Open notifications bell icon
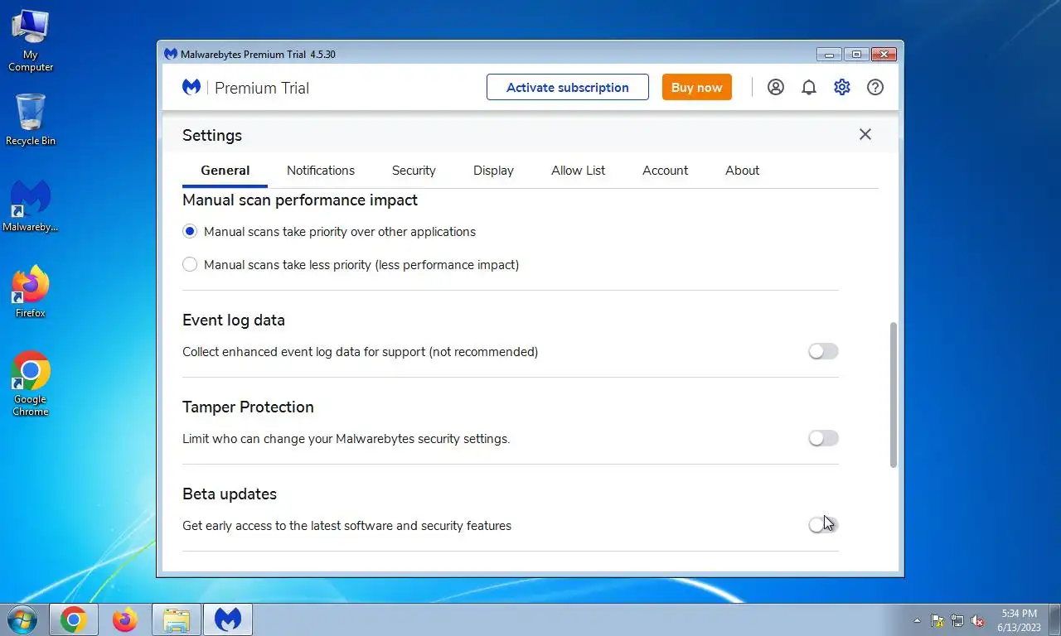The image size is (1061, 636). pyautogui.click(x=809, y=87)
